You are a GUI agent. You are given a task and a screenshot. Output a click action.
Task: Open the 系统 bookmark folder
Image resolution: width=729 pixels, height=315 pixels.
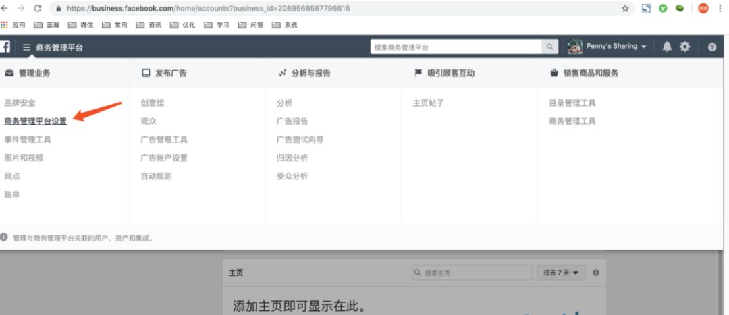284,25
